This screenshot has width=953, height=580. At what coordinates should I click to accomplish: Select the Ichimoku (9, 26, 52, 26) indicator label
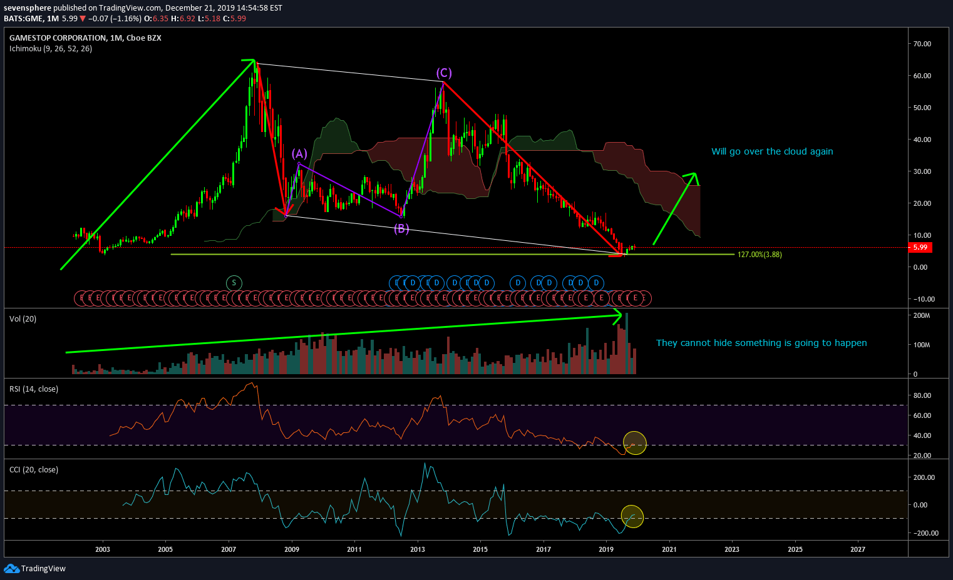[x=51, y=49]
